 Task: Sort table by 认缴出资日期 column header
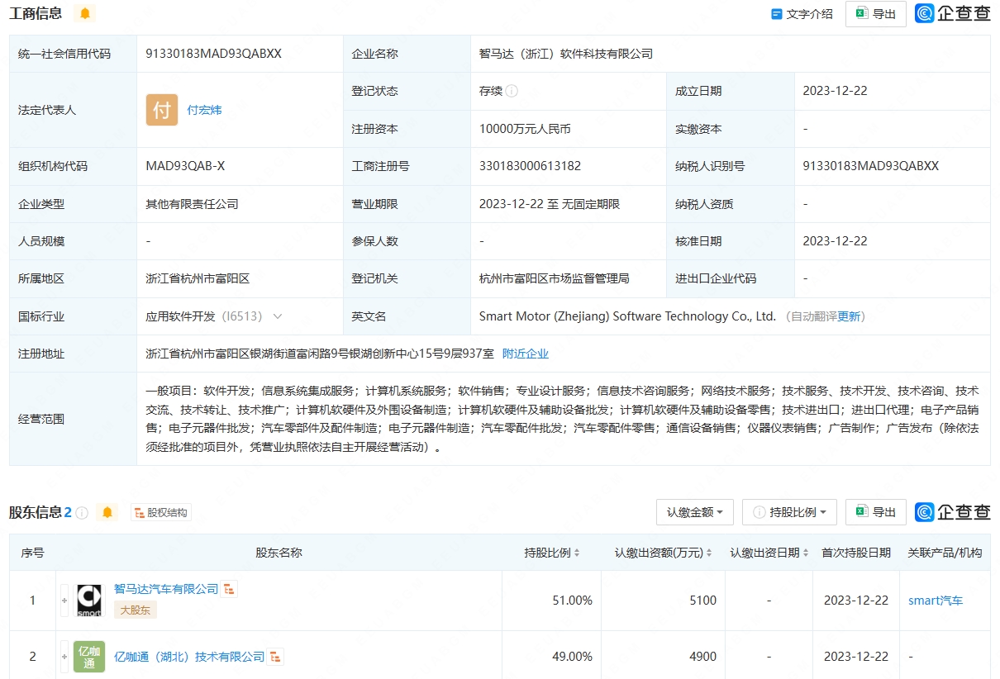769,553
